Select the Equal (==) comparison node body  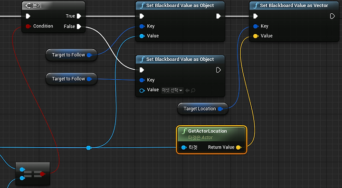coord(33,174)
